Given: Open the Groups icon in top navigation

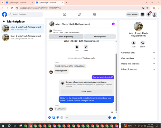Looking at the screenshot, I should click(95, 14).
